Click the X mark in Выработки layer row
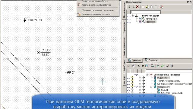This screenshot has width=193, height=109. pos(140,78)
